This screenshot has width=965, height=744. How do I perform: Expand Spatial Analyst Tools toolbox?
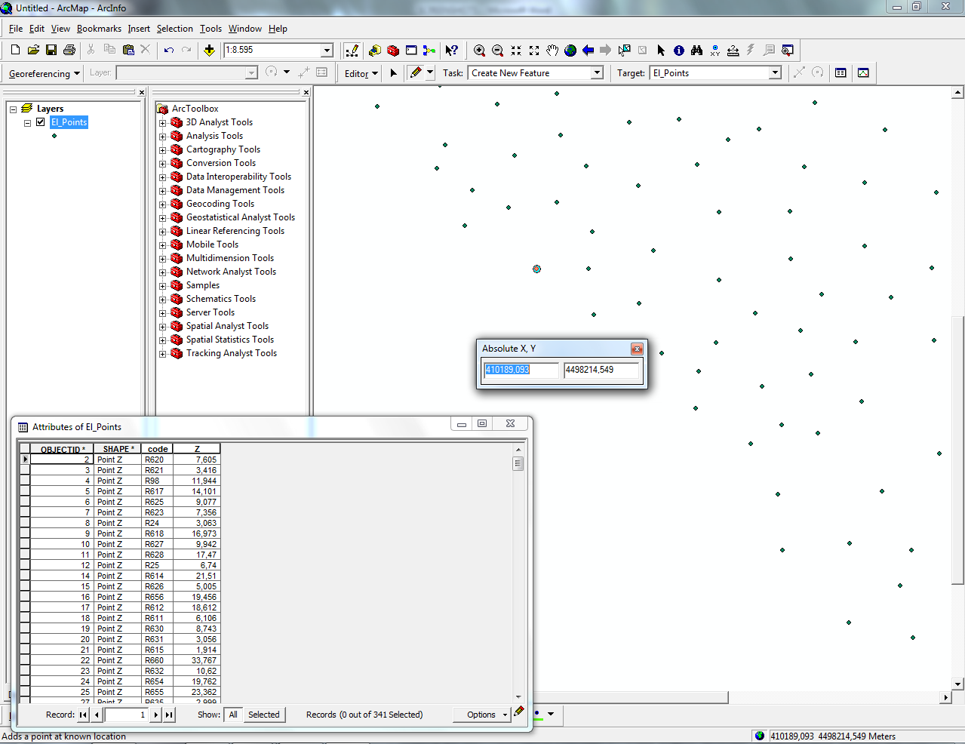[x=162, y=326]
